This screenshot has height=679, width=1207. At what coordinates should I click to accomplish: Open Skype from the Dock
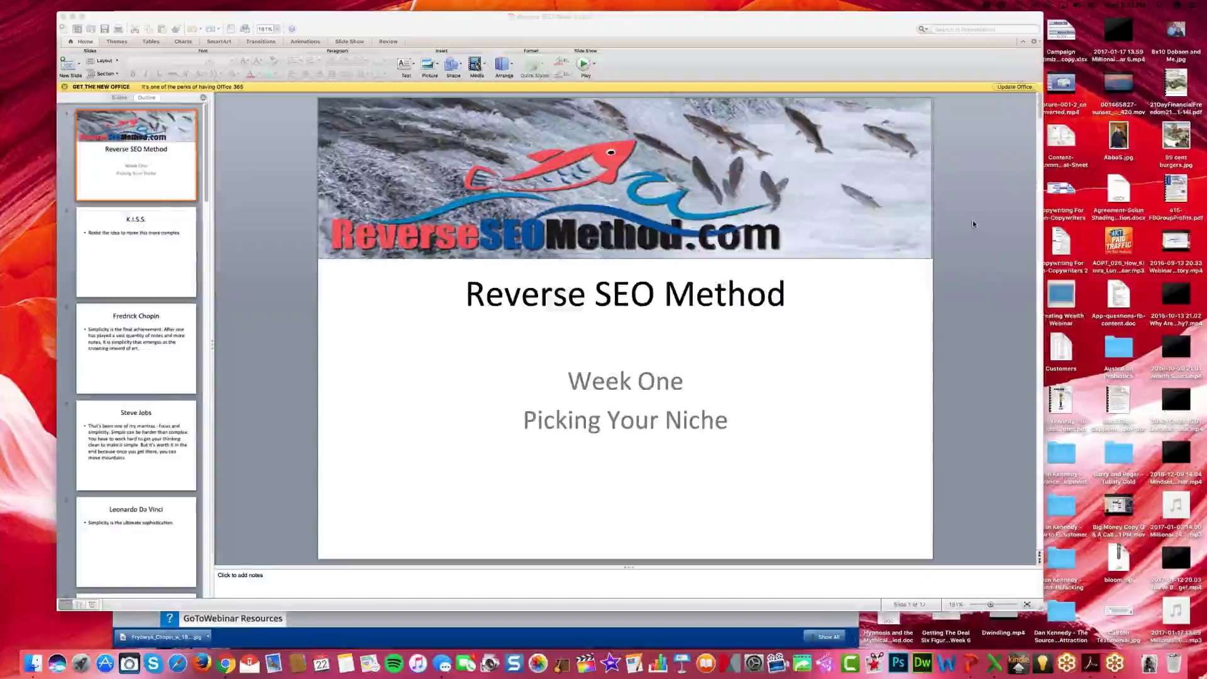tap(153, 663)
